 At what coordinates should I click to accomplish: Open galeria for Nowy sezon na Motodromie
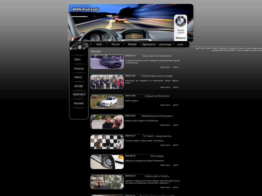[176, 67]
